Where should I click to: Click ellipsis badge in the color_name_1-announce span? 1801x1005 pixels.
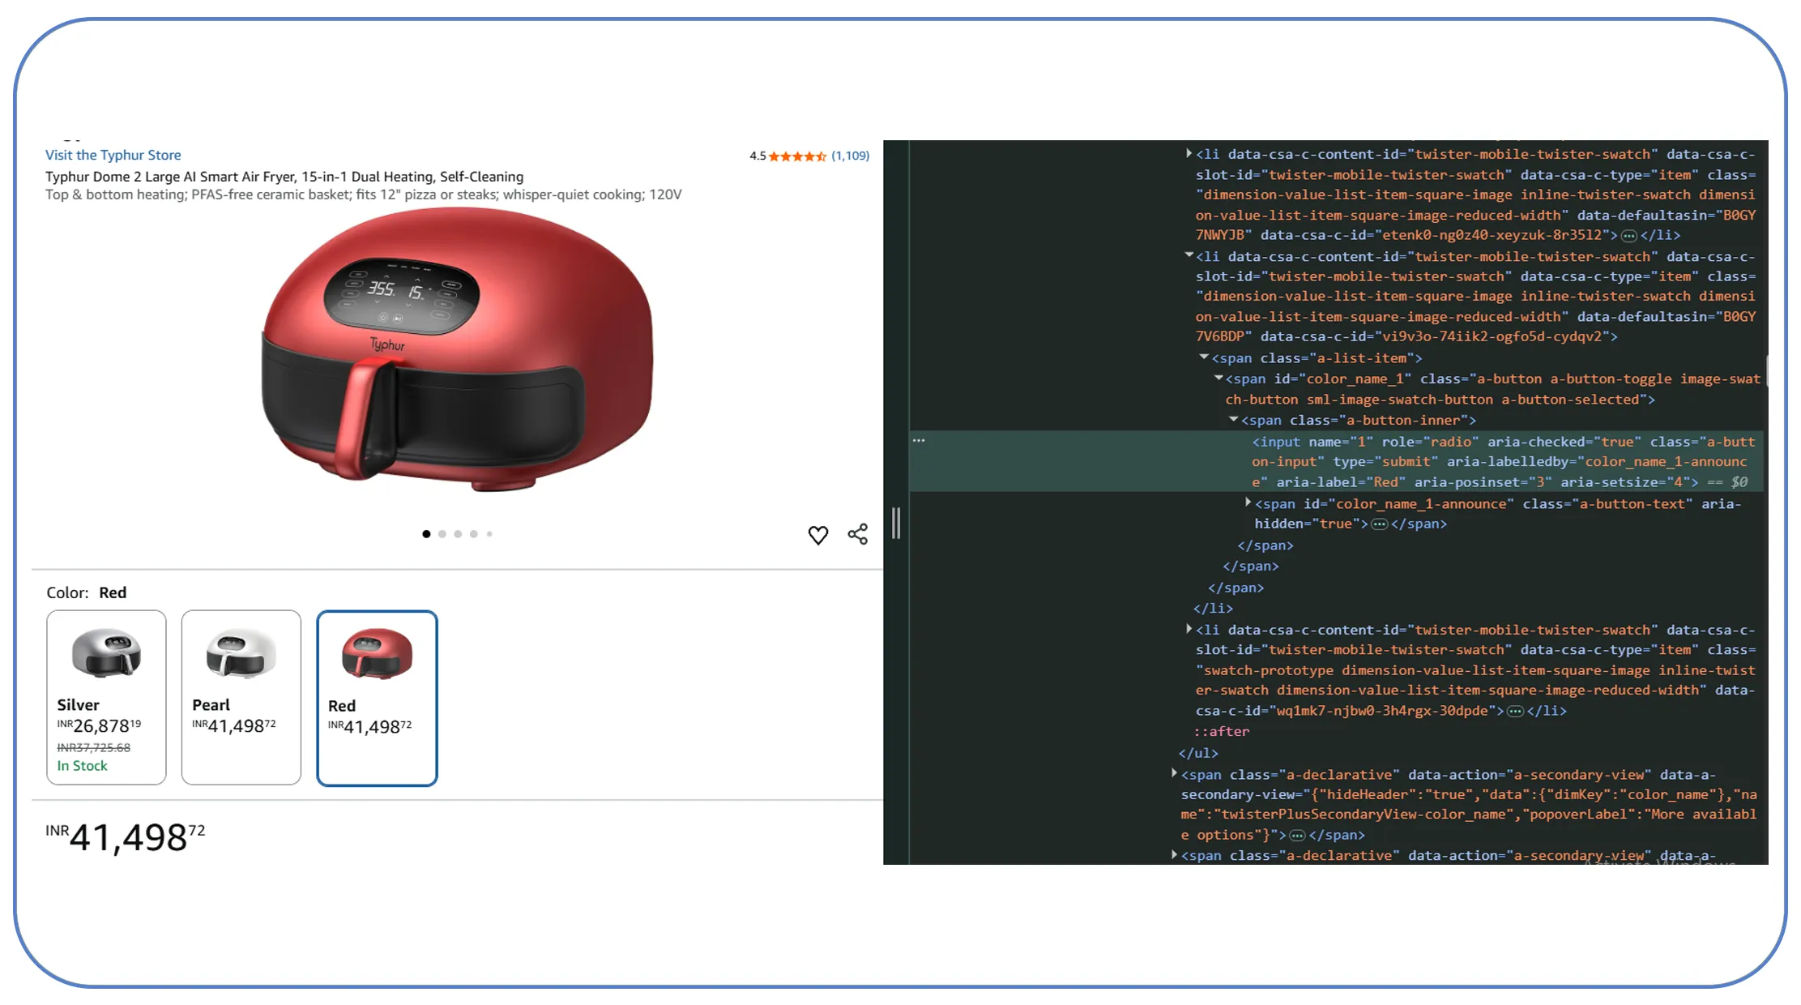pyautogui.click(x=1379, y=524)
